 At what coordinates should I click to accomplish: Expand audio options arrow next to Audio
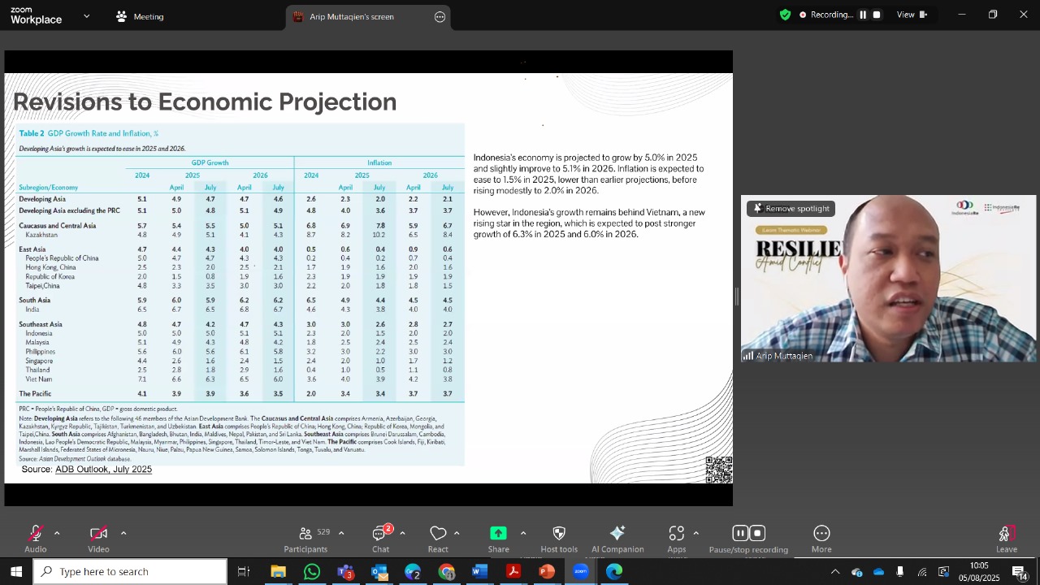tap(57, 533)
